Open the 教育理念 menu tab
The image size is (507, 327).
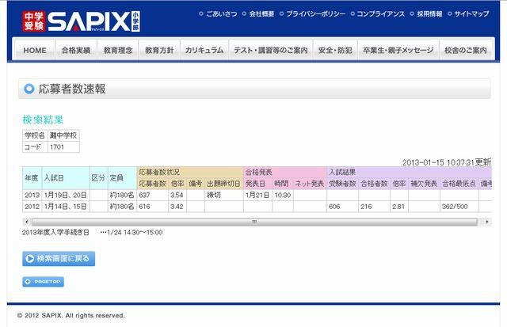point(118,50)
